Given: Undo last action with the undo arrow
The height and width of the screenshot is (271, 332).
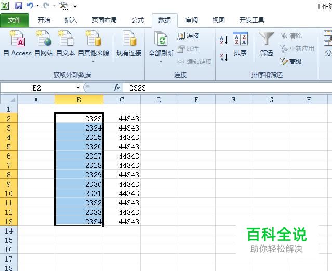Looking at the screenshot, I should pos(30,6).
